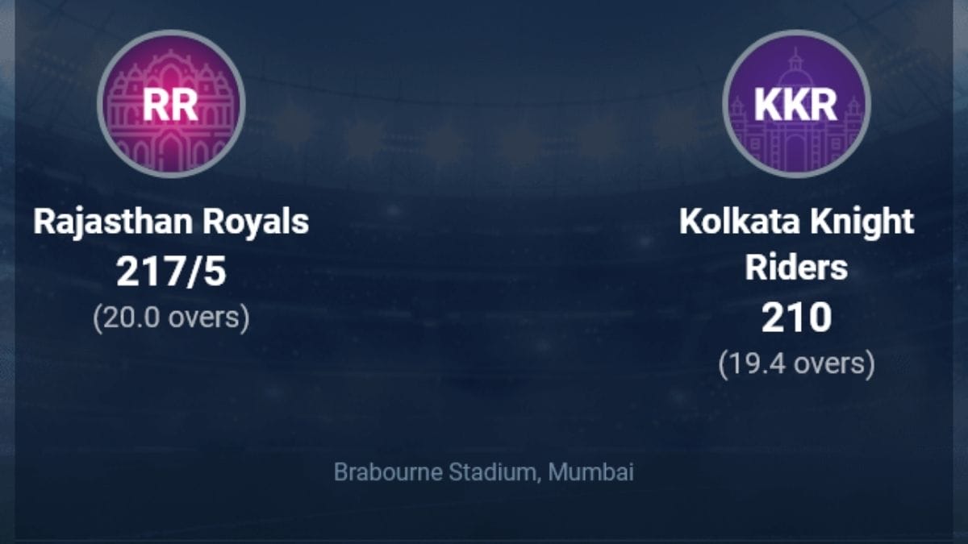Select the (20.0 overs) label
This screenshot has height=544, width=968.
[x=171, y=318]
